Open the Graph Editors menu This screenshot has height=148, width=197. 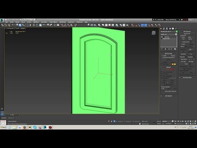[x=53, y=22]
